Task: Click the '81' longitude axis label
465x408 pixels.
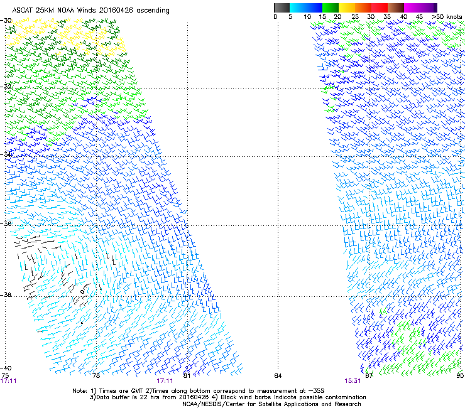Action: 187,376
